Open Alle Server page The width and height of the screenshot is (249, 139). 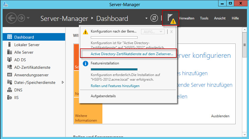point(24,52)
